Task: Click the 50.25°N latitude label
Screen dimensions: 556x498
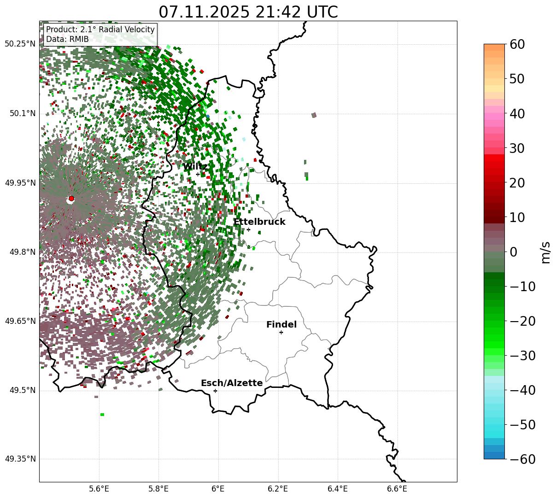Action: 20,44
